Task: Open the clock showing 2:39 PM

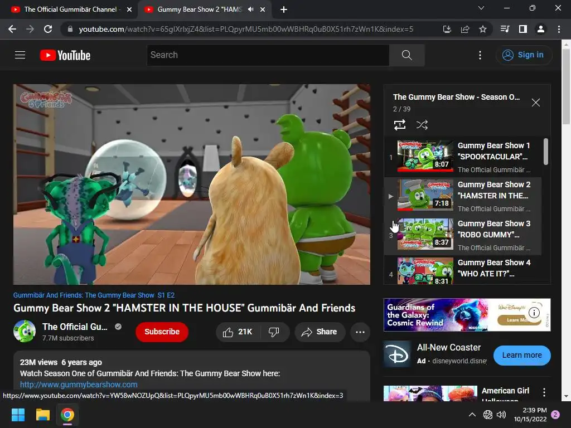Action: coord(530,415)
